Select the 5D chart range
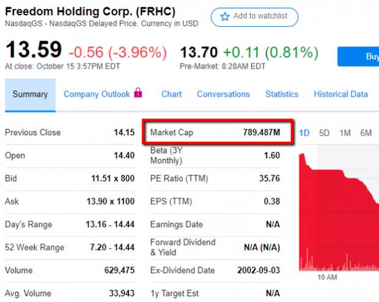The height and width of the screenshot is (302, 379). tap(324, 133)
